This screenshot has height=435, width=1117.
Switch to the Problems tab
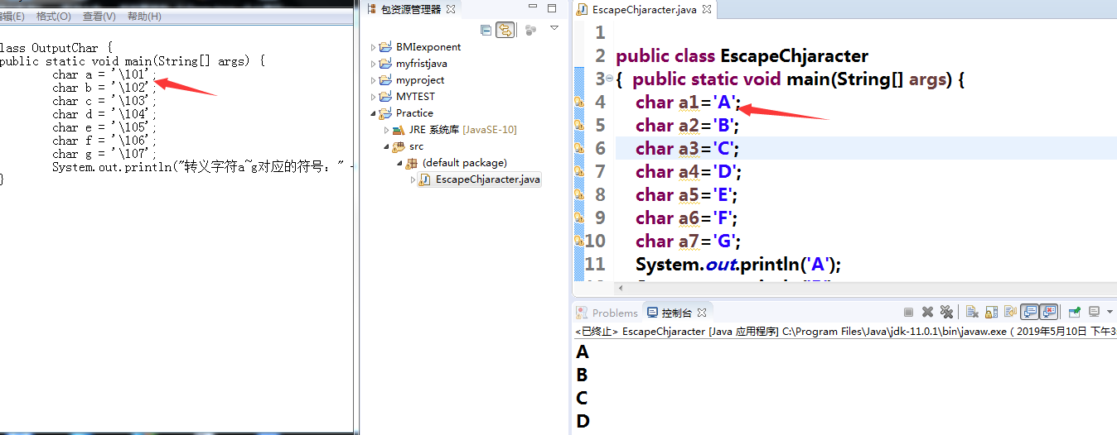(607, 313)
